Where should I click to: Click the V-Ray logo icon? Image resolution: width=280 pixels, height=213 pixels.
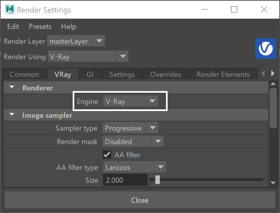pos(265,49)
